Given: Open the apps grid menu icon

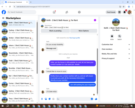Looking at the screenshot, I should click(119, 12).
